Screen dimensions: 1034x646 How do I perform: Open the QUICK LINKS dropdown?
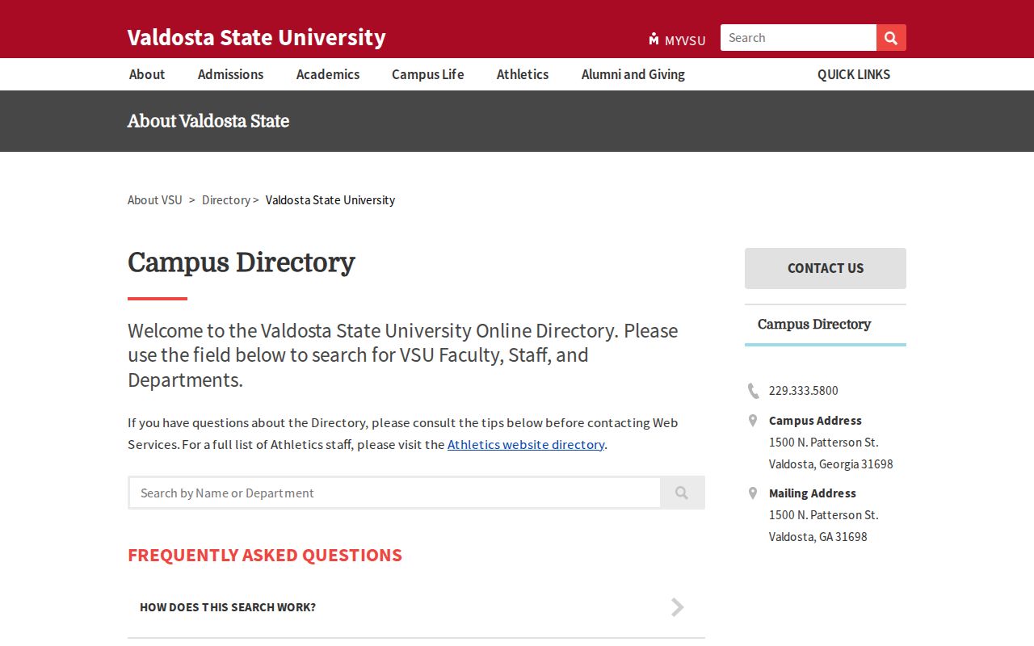click(x=854, y=74)
